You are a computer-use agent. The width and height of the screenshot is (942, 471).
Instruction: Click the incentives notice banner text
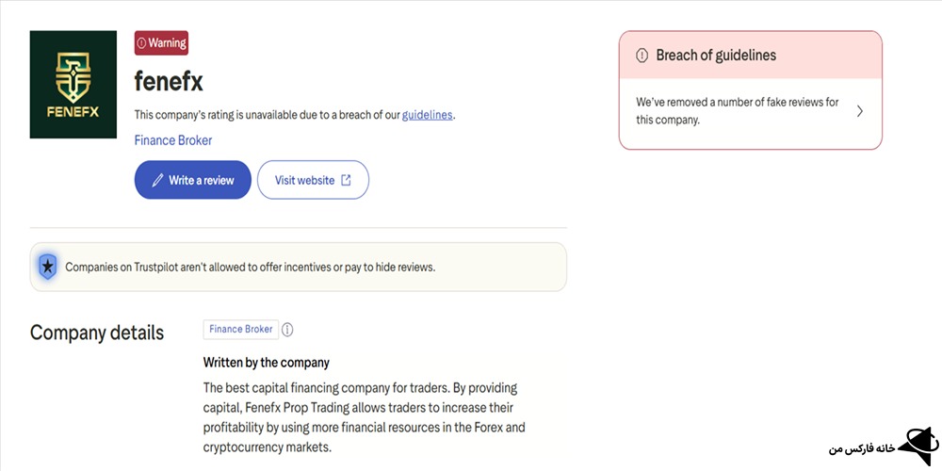click(250, 267)
